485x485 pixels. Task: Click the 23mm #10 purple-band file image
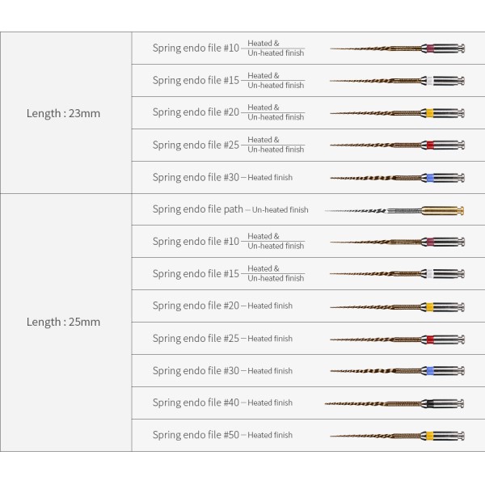point(397,48)
